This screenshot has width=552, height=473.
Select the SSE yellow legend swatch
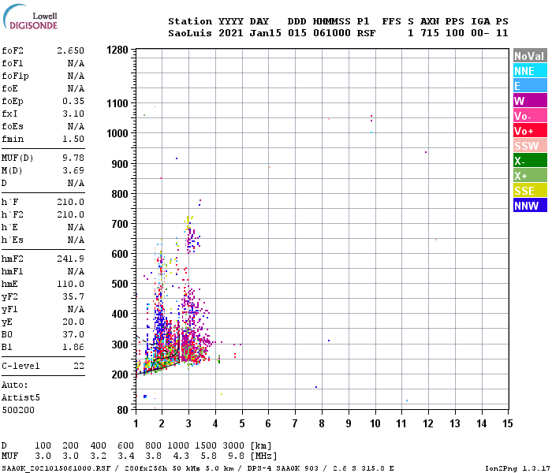[x=530, y=191]
